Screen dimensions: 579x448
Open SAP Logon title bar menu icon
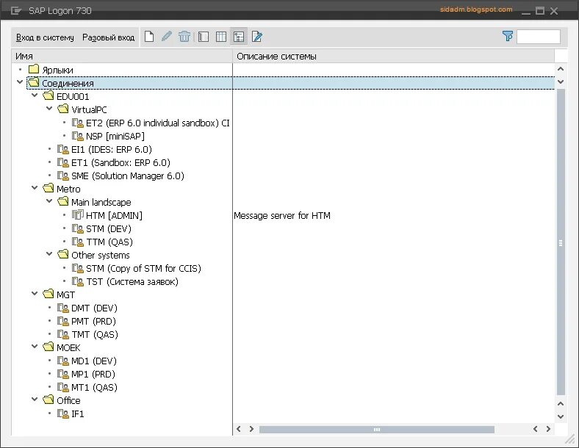coord(16,11)
